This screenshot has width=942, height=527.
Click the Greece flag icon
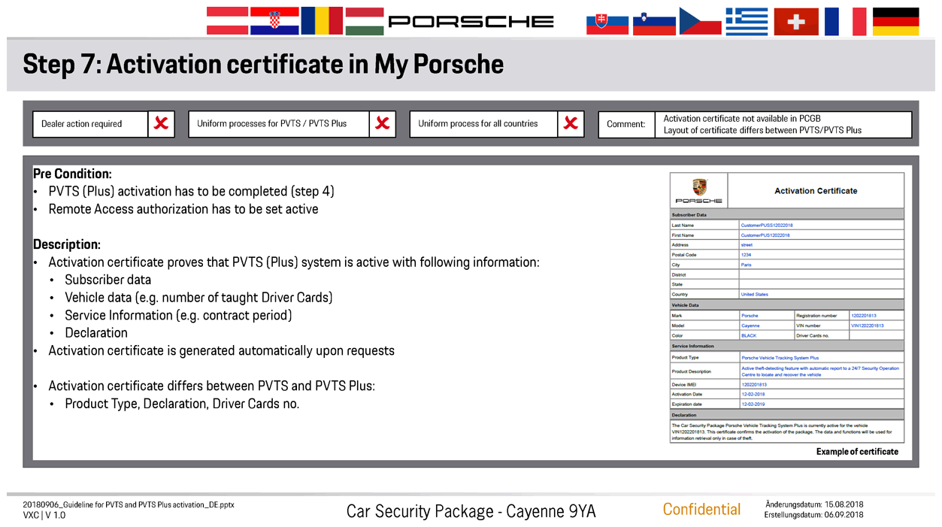[x=747, y=21]
